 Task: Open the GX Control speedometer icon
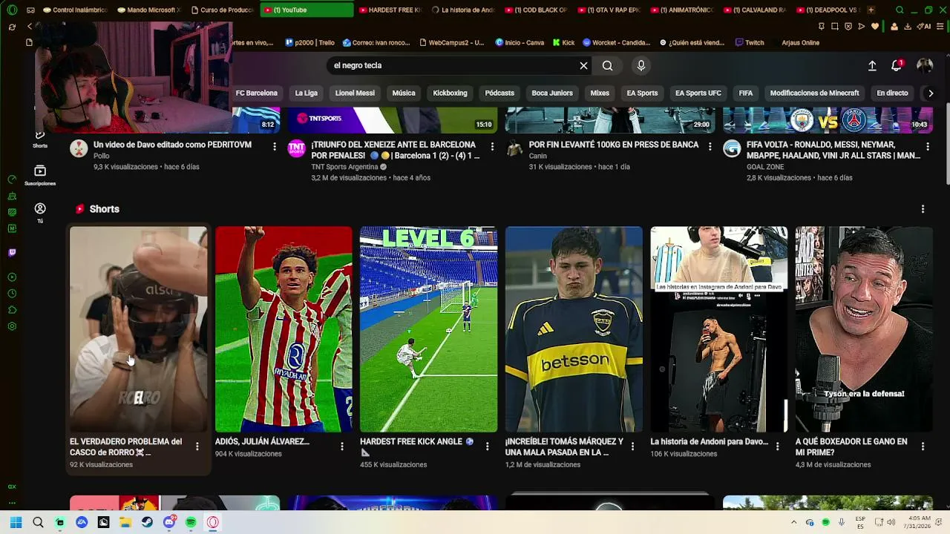tap(12, 179)
